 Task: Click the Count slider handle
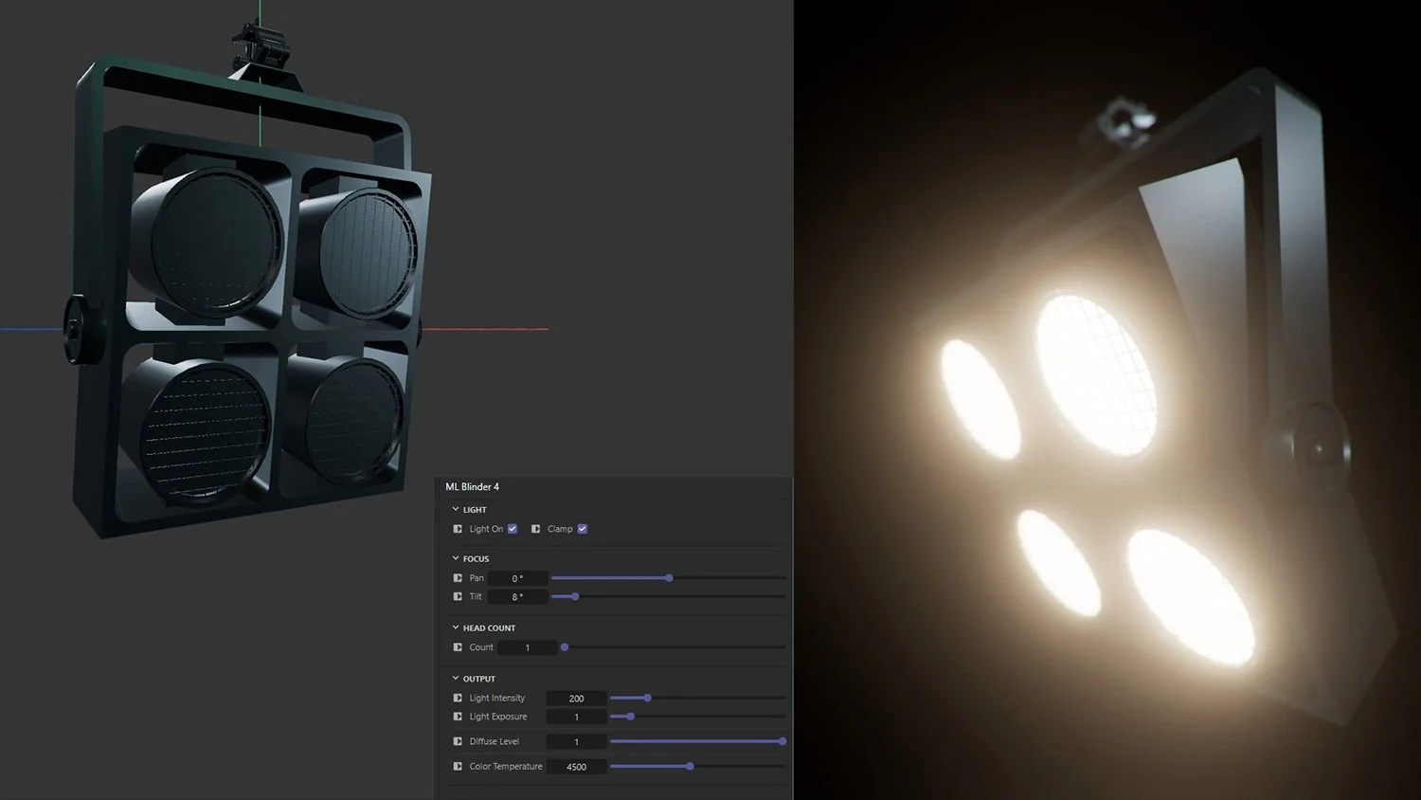565,647
